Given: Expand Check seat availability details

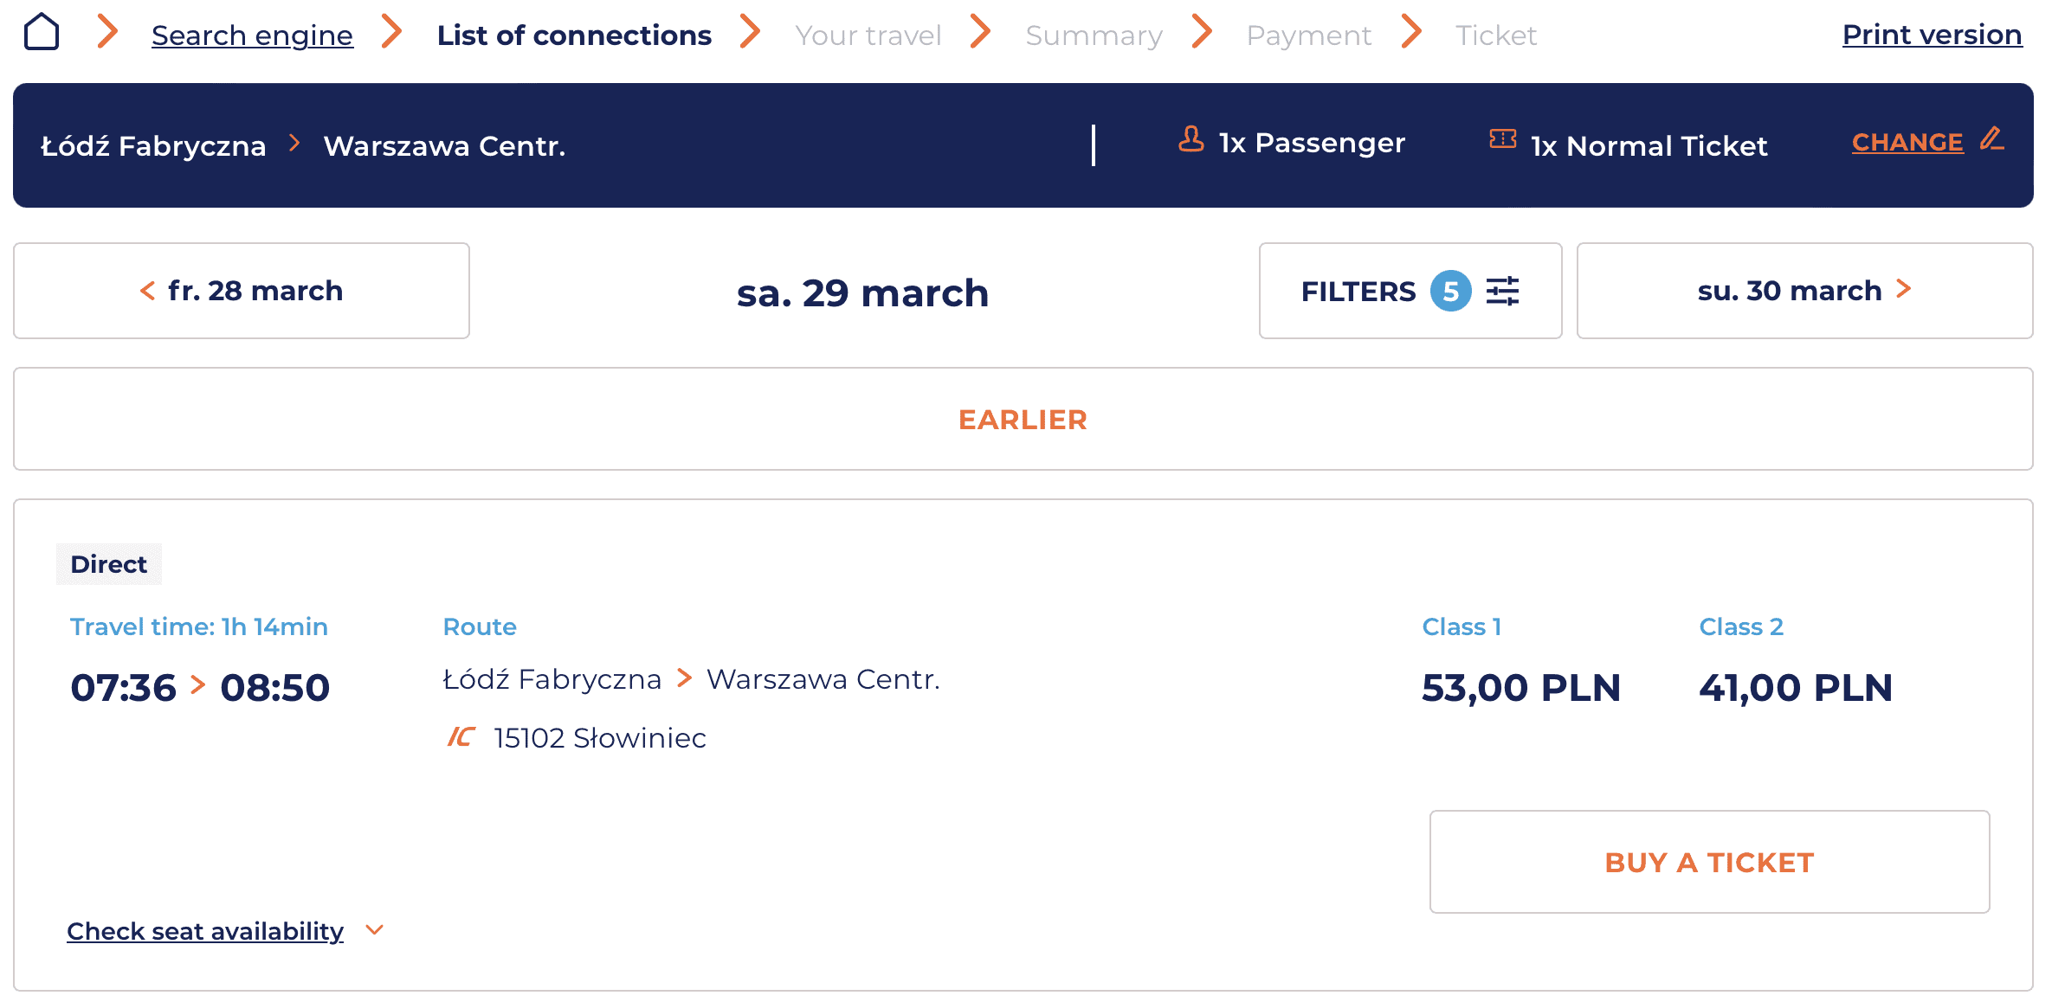Looking at the screenshot, I should point(205,931).
